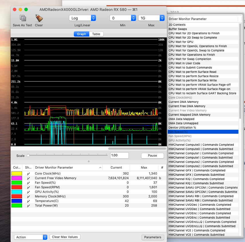Open the Log/Linear dropdown
This screenshot has height=242, width=245.
click(x=82, y=18)
